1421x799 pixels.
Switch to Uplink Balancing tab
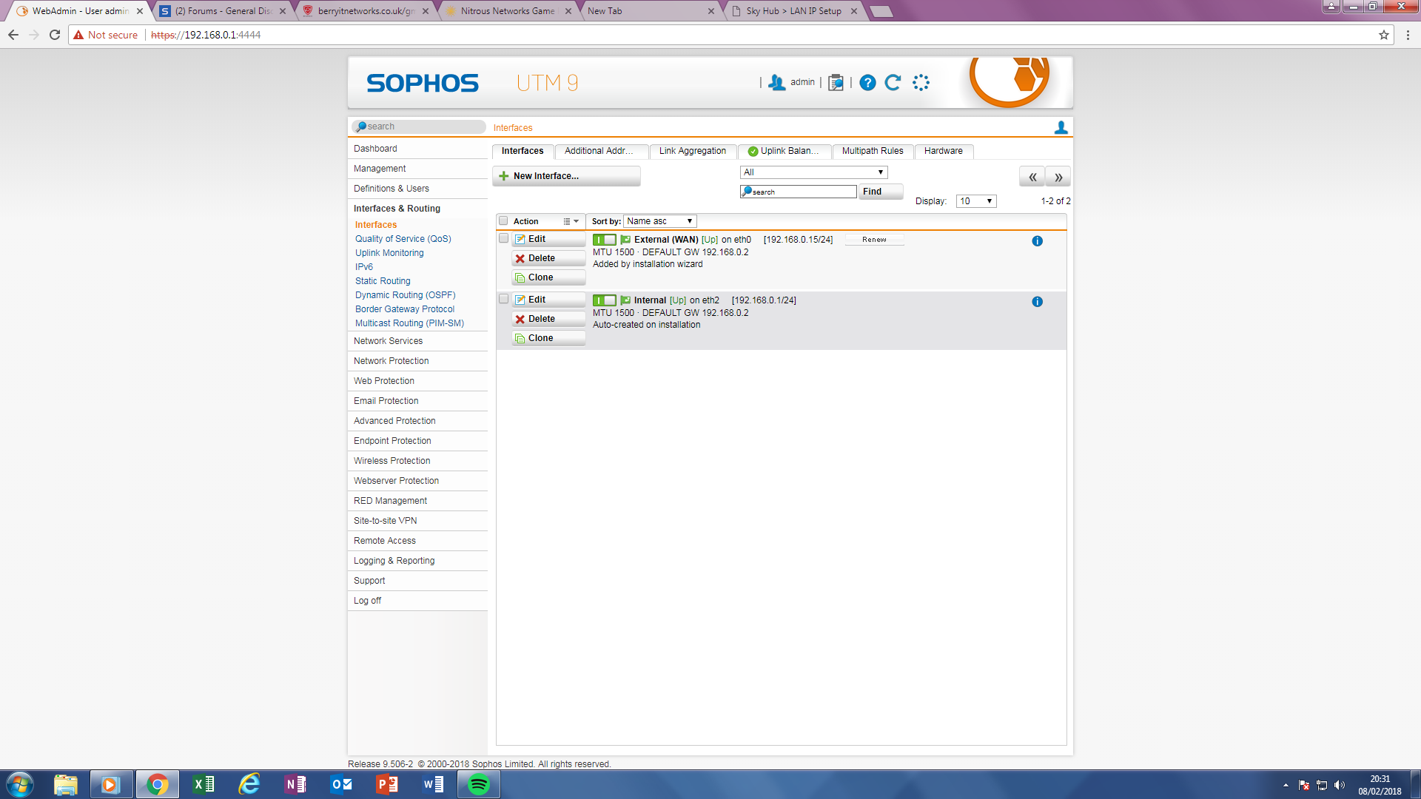pyautogui.click(x=785, y=151)
